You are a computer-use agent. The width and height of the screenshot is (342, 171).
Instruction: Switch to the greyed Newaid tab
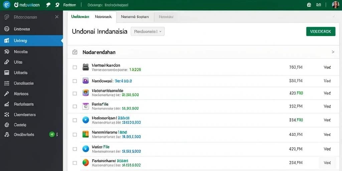click(x=166, y=17)
